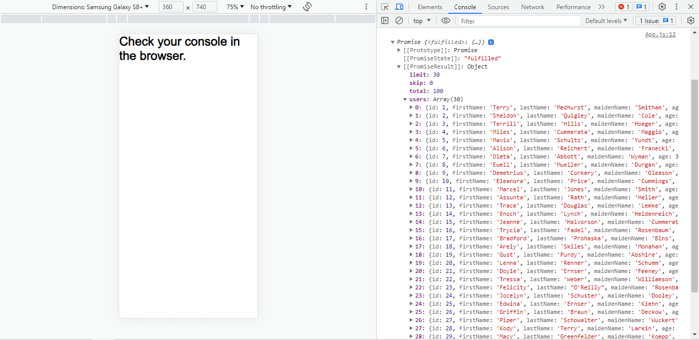Click the "skip: 0" property
Viewport: 699px width, 340px height.
[421, 83]
